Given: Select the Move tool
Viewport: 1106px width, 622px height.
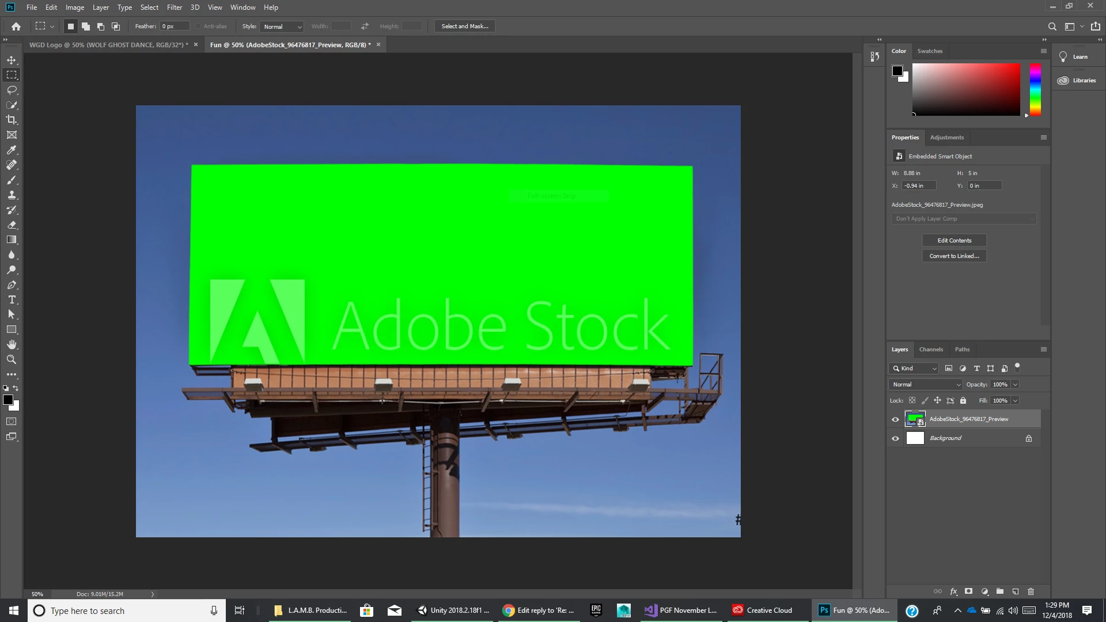Looking at the screenshot, I should (x=12, y=60).
